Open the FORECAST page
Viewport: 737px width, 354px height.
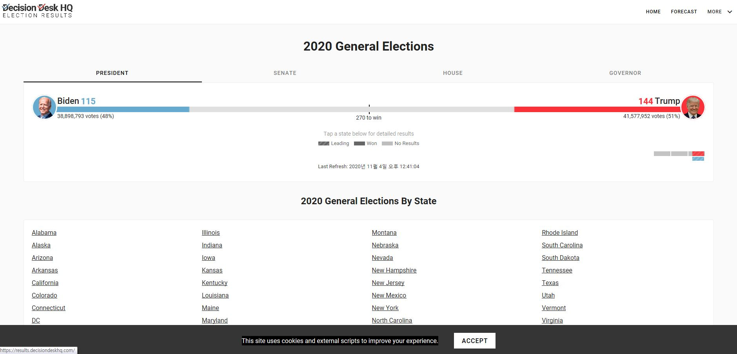pos(684,12)
